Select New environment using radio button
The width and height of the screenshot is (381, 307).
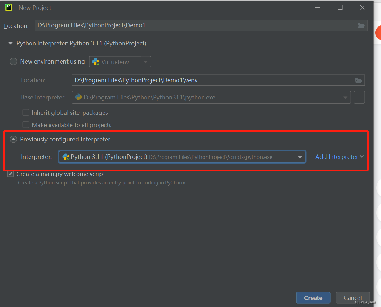click(x=13, y=62)
